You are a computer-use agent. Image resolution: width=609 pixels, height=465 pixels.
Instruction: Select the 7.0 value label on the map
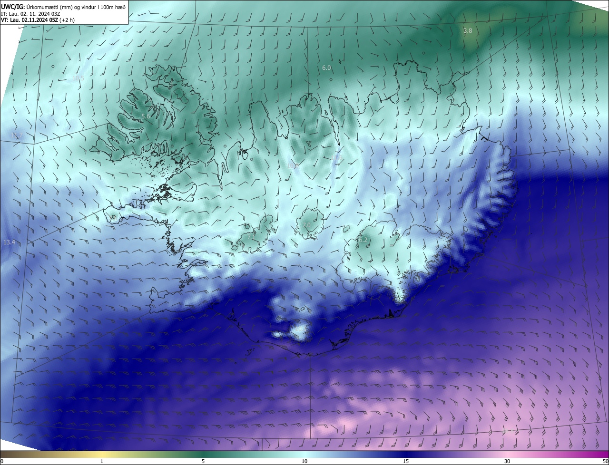pyautogui.click(x=306, y=225)
